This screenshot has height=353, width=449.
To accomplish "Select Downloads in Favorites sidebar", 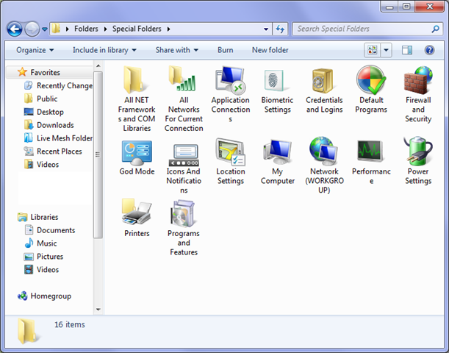I will [55, 125].
